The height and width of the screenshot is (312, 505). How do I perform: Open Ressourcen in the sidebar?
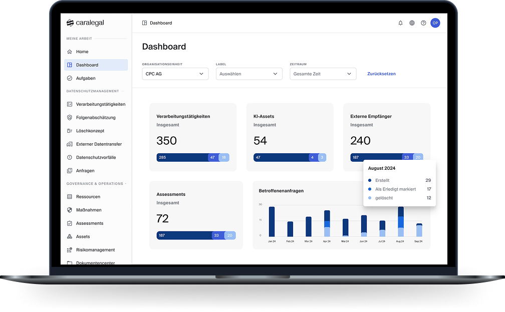[x=96, y=197]
